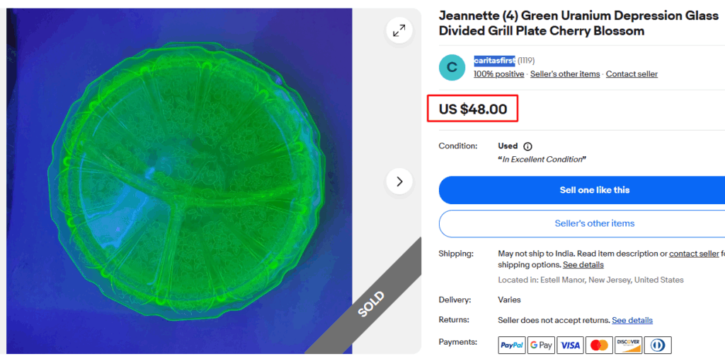Screen dimensions: 725x361
Task: Click the PayPal payment icon
Action: click(512, 345)
